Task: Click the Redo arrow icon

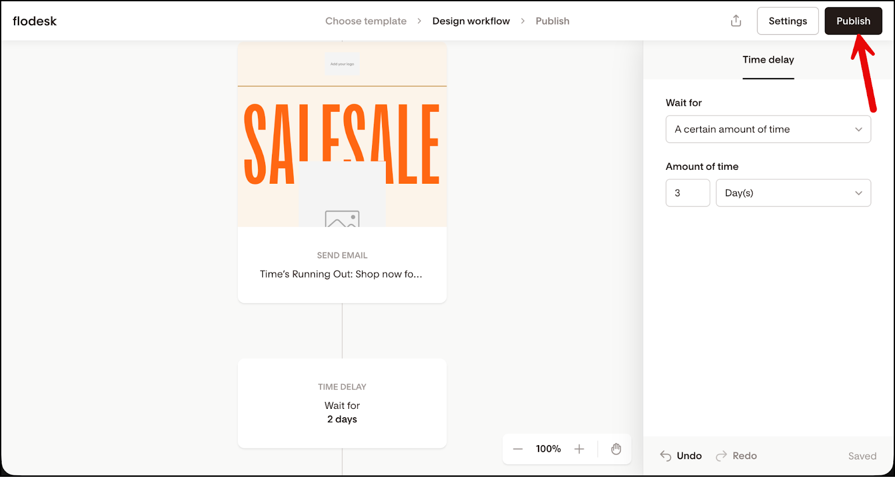Action: (722, 456)
